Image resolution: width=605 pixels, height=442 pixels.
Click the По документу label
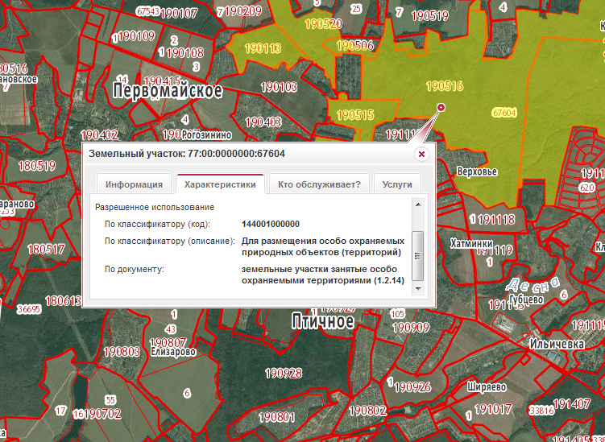coord(135,269)
